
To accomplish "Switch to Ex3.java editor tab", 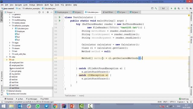I will pos(77,12).
